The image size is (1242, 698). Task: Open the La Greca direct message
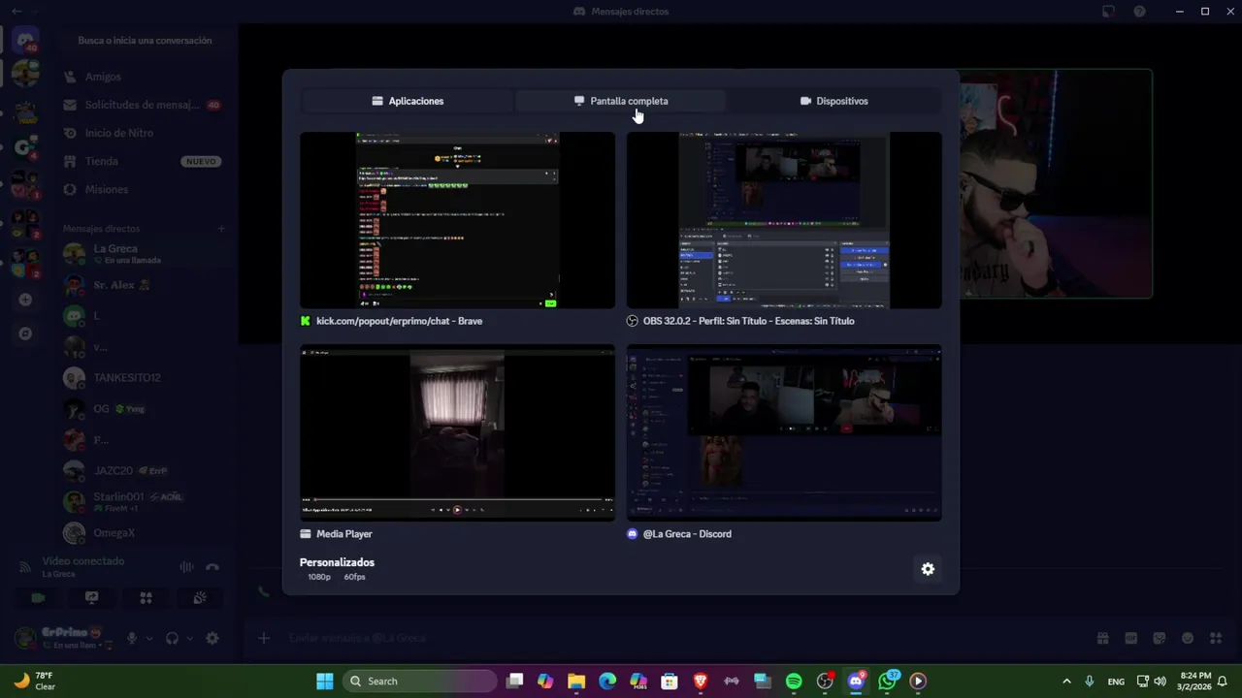[x=144, y=254]
